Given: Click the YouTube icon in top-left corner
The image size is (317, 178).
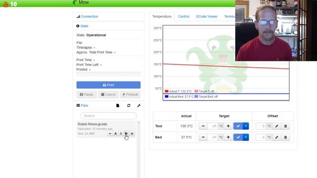Looking at the screenshot, I should coord(6,4).
